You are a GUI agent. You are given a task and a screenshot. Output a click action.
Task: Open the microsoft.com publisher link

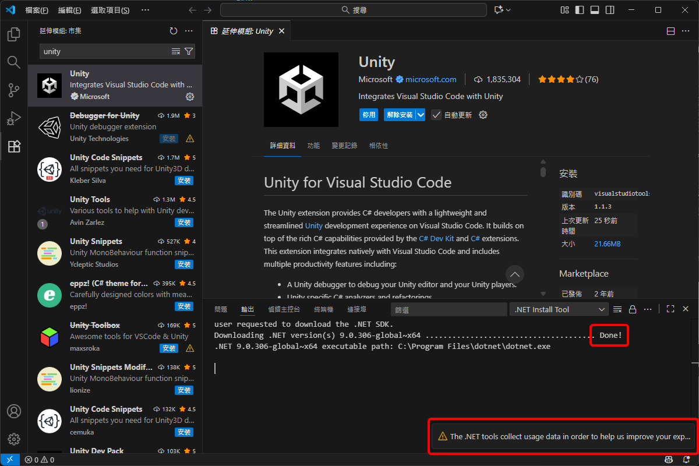point(430,79)
